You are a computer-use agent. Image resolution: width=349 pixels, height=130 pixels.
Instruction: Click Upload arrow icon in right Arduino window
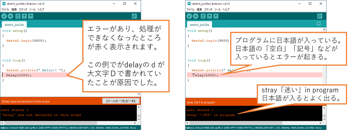pos(196,16)
